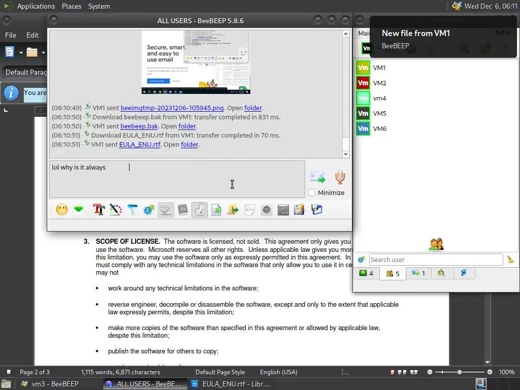Viewport: 520px width, 390px height.
Task: Select user VM6 in the user list
Action: [436, 128]
